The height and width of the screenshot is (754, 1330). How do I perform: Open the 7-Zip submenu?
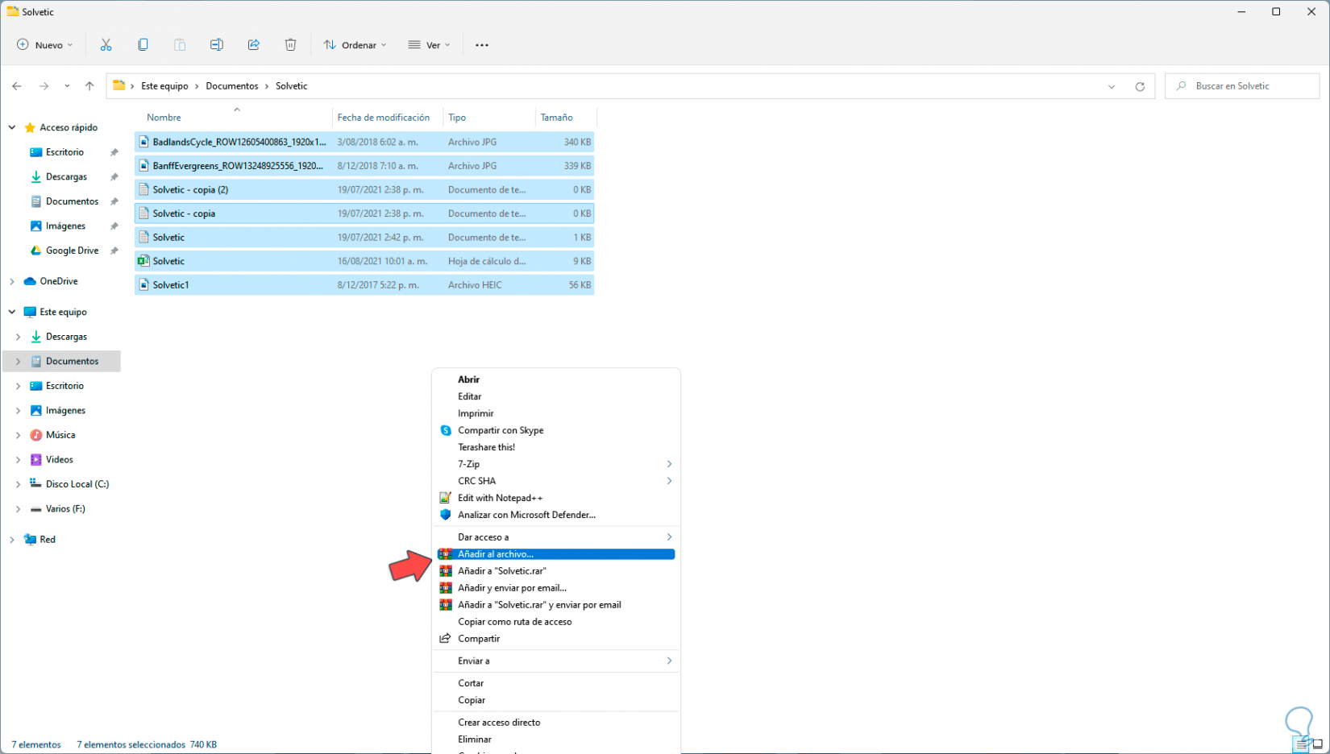pyautogui.click(x=556, y=464)
